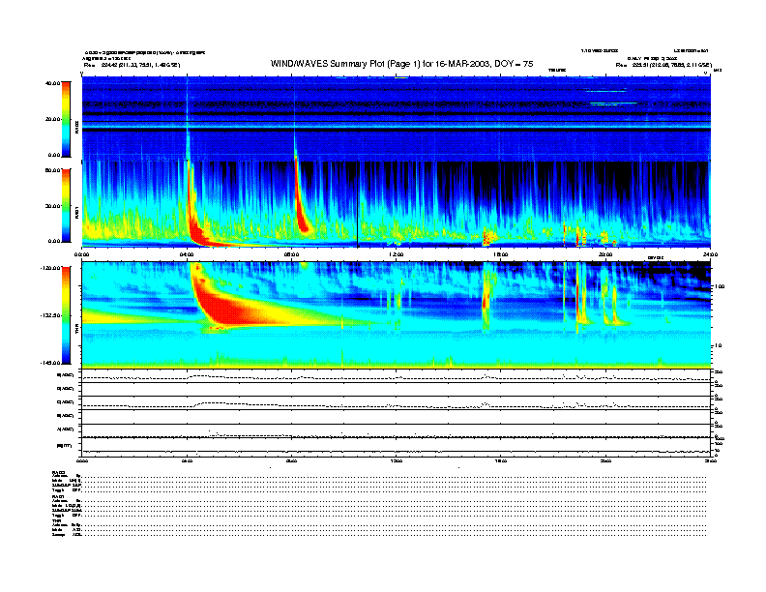Screen dimensions: 766x592
Task: Click the 30.00 label on RAD1 scale
Action: coord(53,206)
